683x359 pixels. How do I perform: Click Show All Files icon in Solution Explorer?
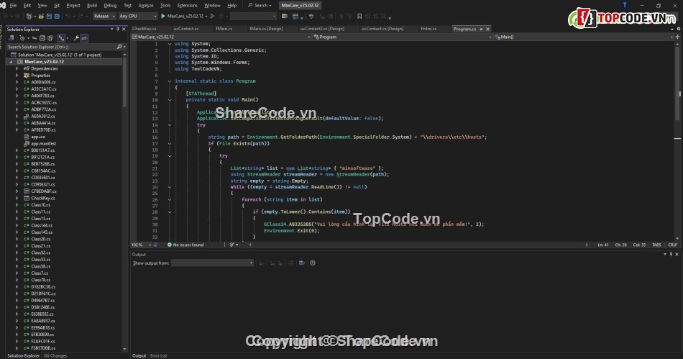click(50, 38)
